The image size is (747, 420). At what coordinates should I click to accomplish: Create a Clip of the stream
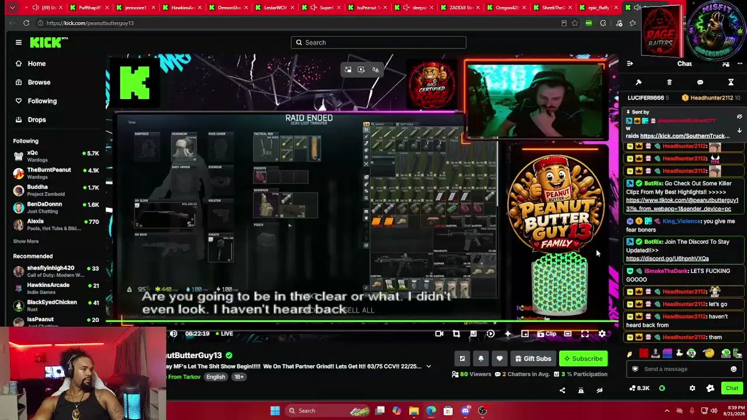point(547,334)
